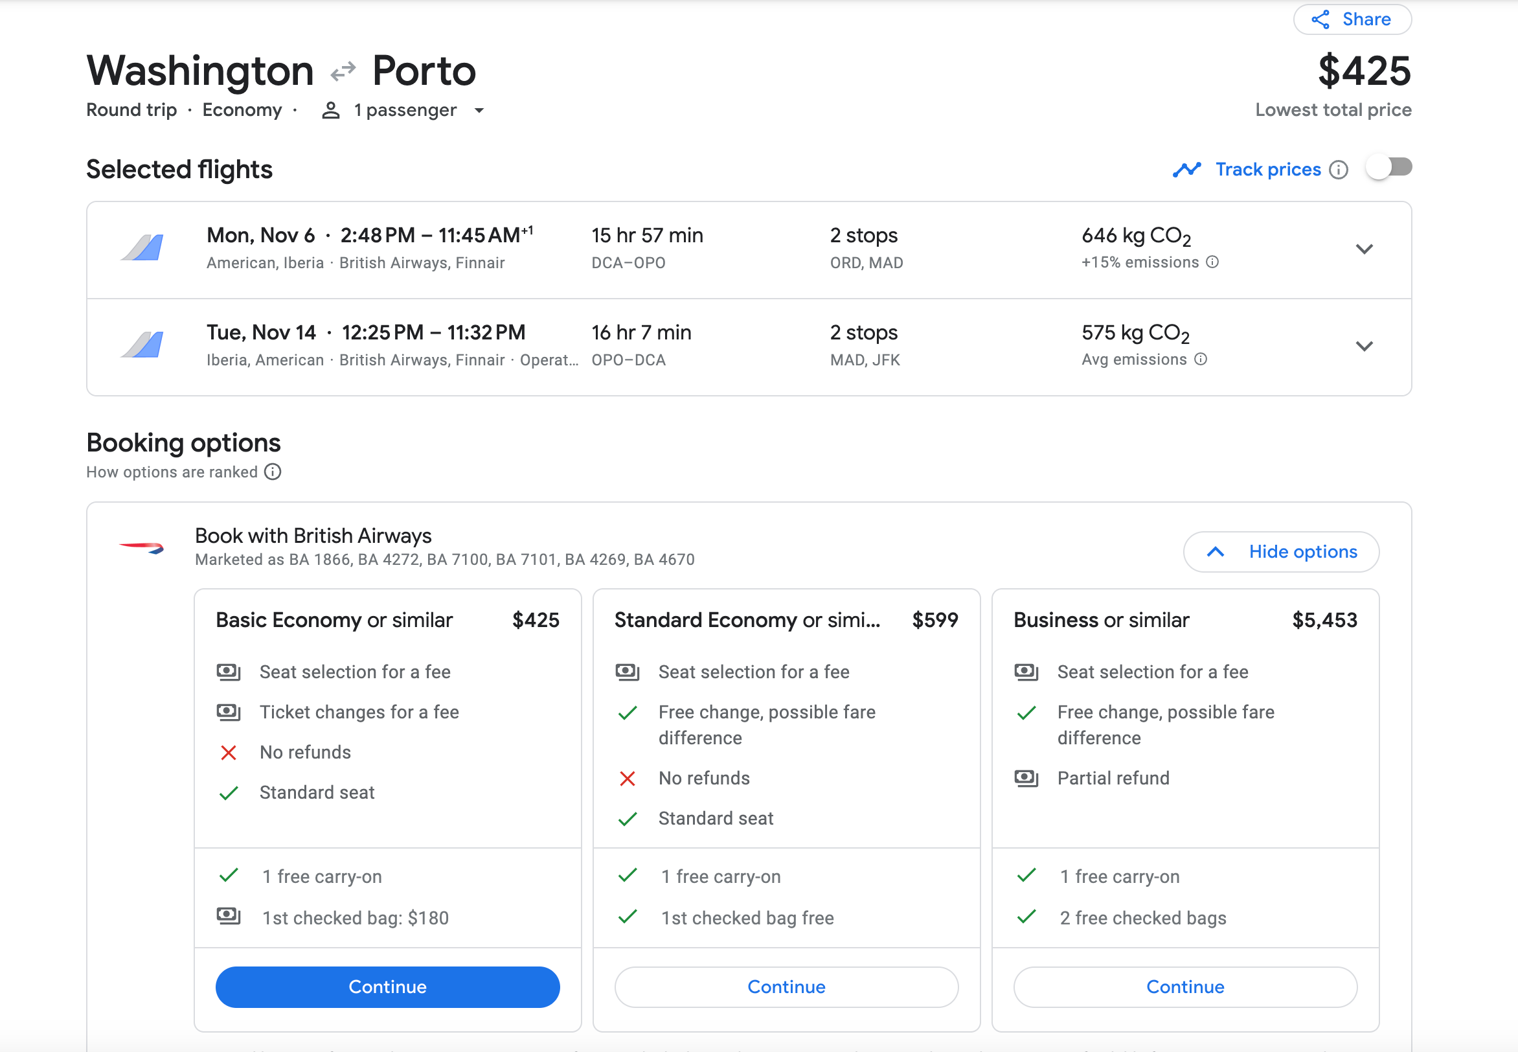Screen dimensions: 1518x1052
Task: Open How options are ranked info icon
Action: click(x=273, y=472)
